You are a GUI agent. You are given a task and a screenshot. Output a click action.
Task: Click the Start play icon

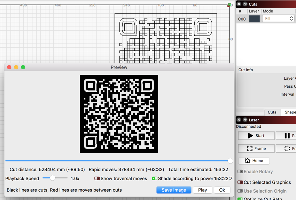pyautogui.click(x=250, y=136)
